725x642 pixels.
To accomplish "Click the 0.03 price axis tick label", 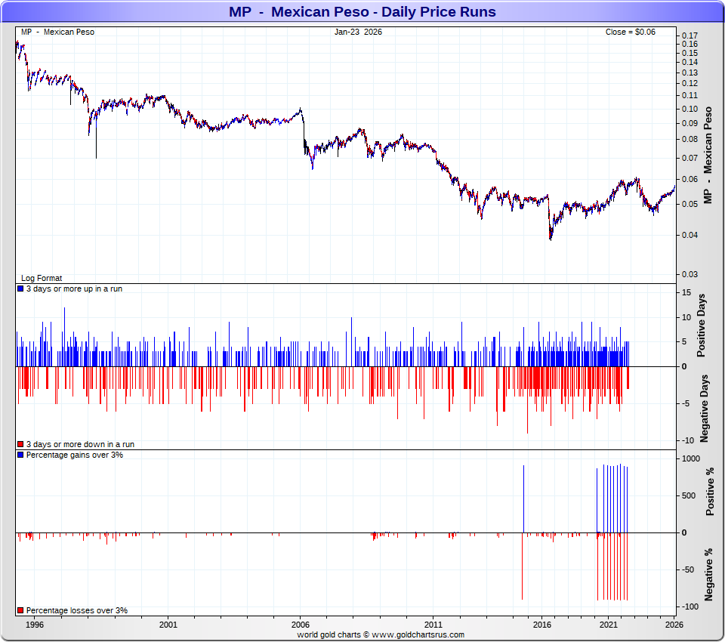I will [x=690, y=274].
